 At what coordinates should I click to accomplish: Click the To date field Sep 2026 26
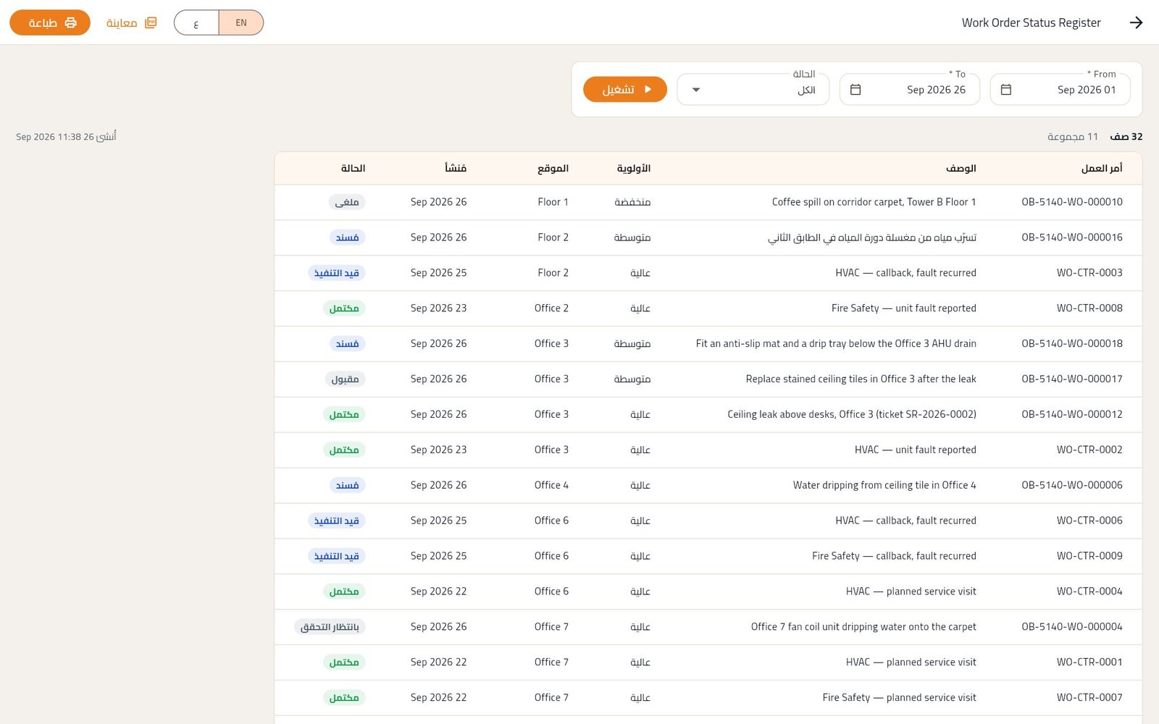pos(910,90)
